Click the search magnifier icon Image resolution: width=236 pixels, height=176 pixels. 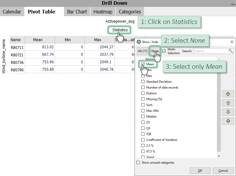(x=231, y=51)
